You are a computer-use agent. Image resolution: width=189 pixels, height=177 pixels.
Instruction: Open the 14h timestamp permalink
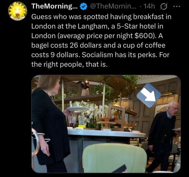tap(149, 6)
